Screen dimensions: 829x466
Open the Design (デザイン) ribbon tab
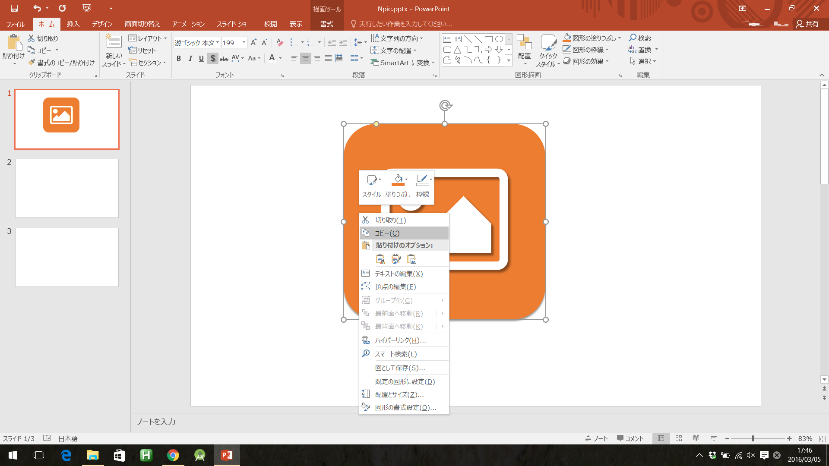pos(102,24)
